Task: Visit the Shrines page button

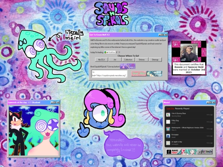Action: (142, 60)
